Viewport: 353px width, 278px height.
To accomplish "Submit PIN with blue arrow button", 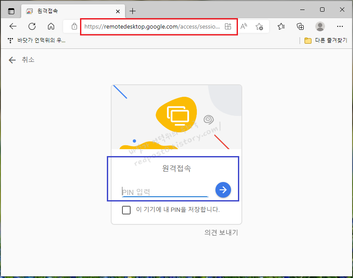I will 223,190.
